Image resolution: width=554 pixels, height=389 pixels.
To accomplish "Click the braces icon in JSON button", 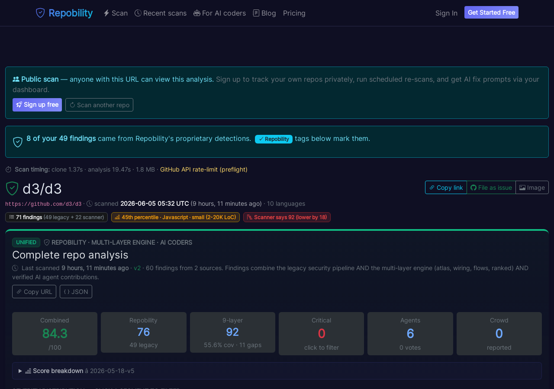I will pos(67,292).
